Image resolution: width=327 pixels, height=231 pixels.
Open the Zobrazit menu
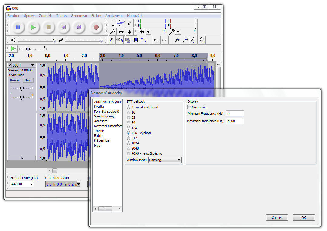click(x=45, y=16)
